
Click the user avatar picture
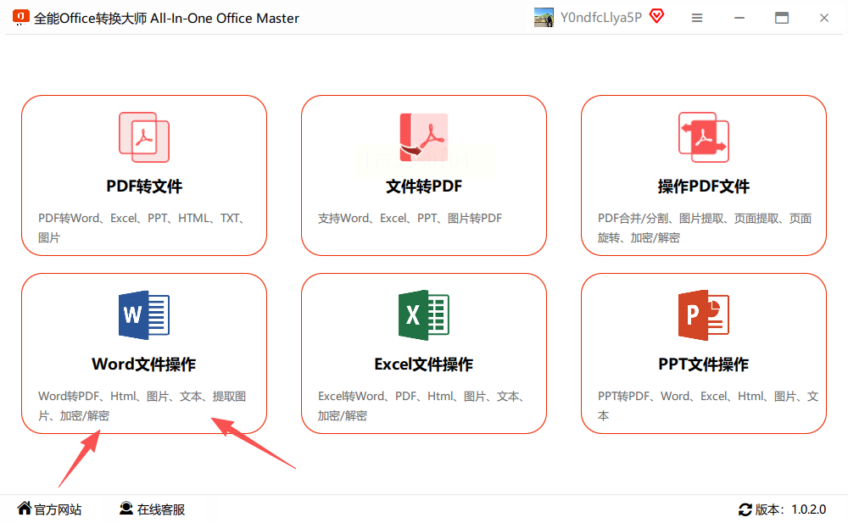tap(544, 17)
